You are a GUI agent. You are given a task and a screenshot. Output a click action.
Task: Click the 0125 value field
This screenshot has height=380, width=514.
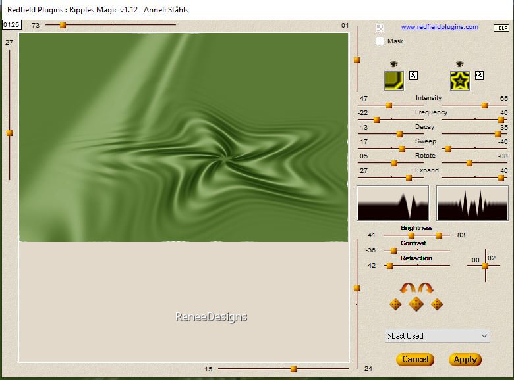click(x=12, y=25)
